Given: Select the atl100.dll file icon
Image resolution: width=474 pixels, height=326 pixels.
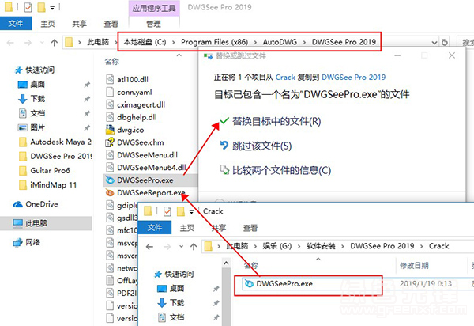Looking at the screenshot, I should [x=110, y=79].
